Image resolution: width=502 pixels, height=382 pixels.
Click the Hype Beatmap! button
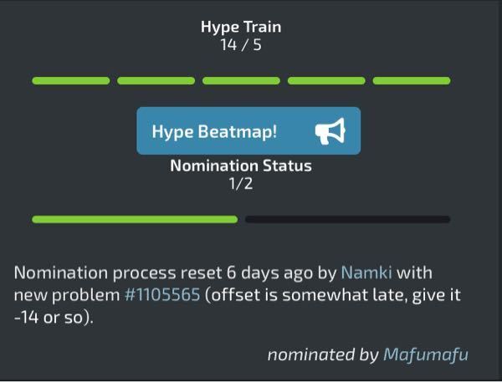(x=248, y=131)
